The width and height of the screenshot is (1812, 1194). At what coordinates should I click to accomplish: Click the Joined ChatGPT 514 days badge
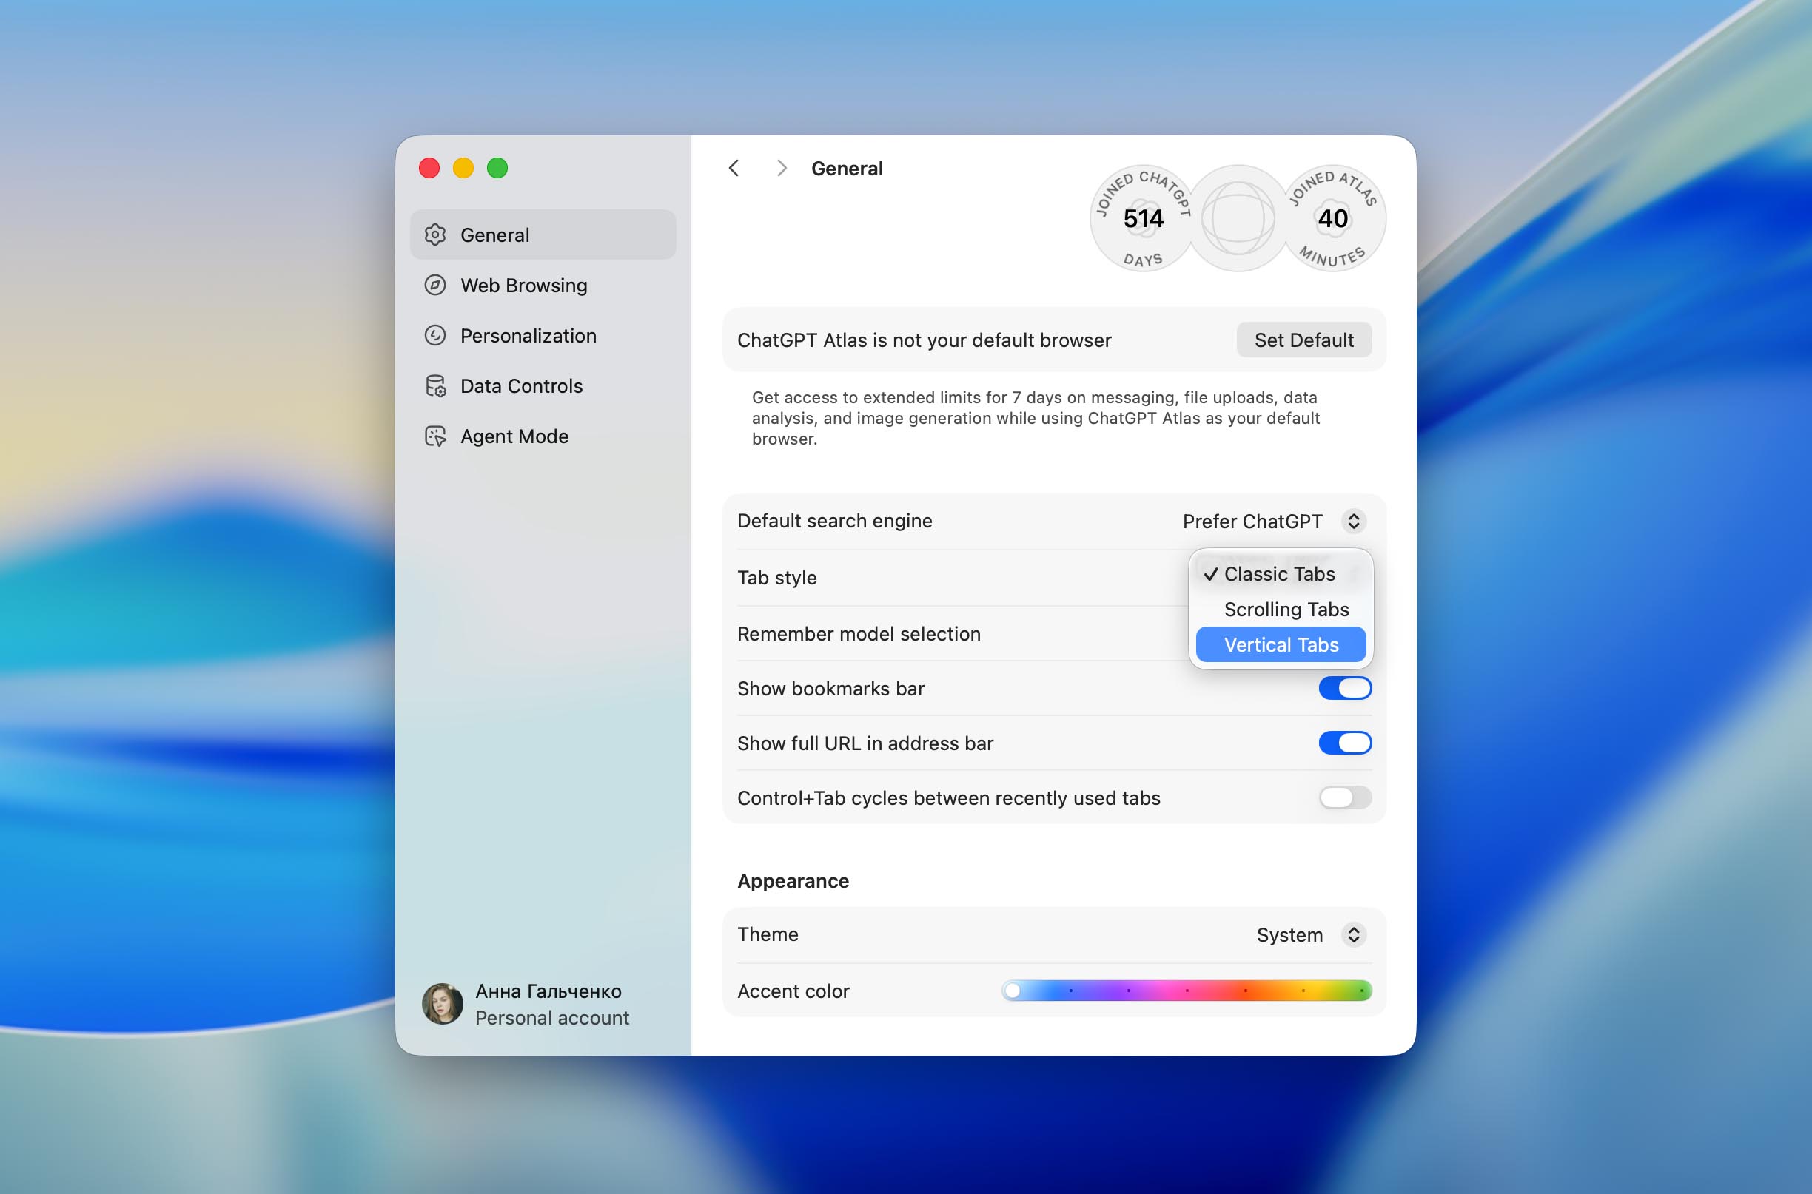click(1143, 218)
